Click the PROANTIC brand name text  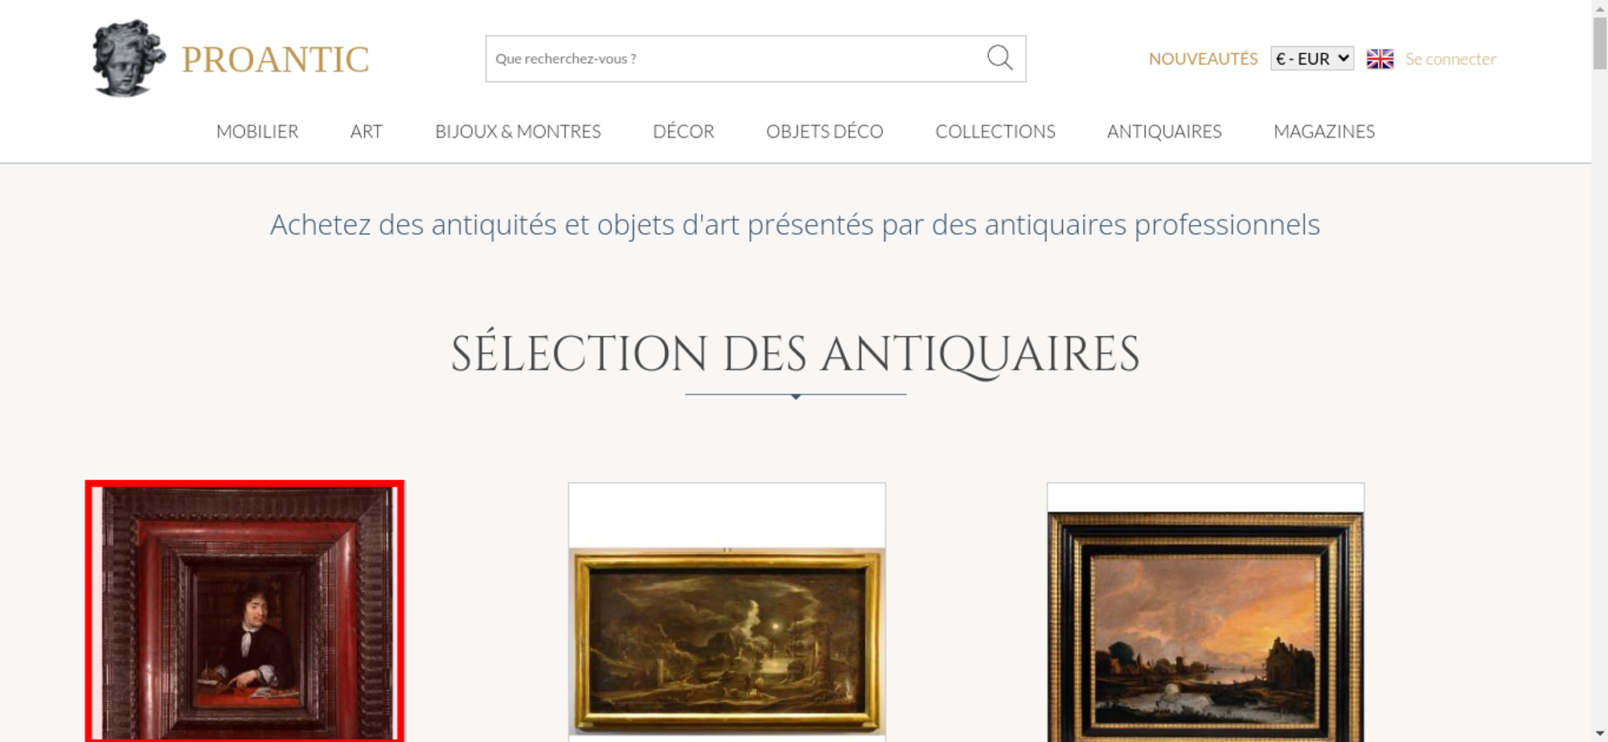click(x=275, y=59)
